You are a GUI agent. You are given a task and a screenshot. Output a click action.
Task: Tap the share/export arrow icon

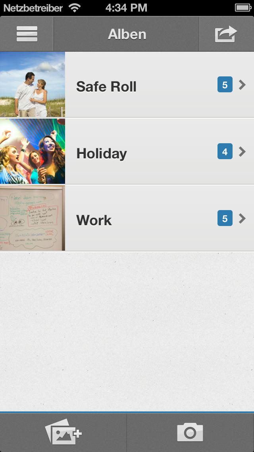point(226,34)
